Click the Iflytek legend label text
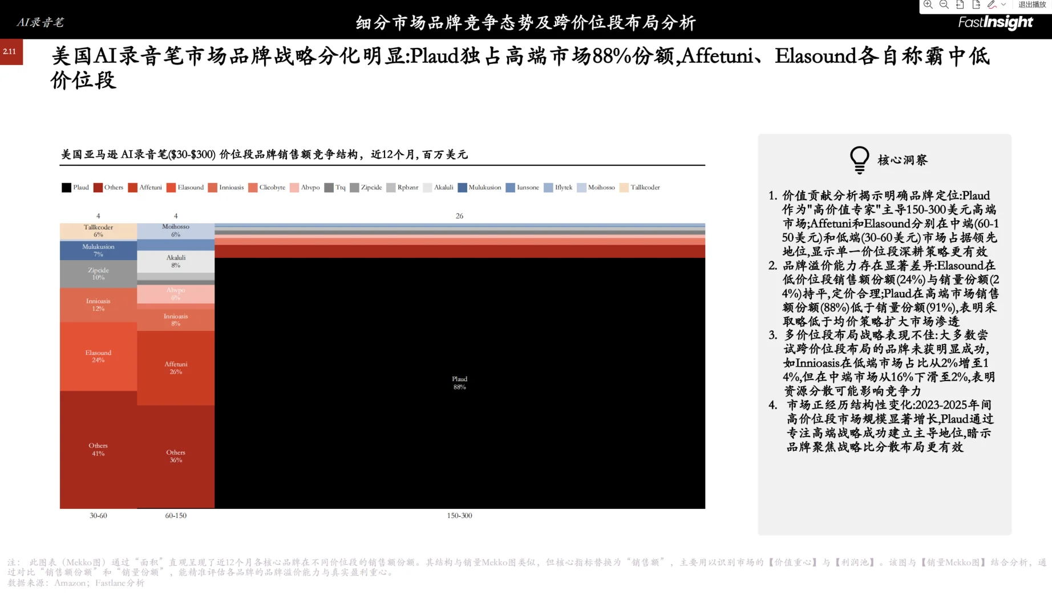Screen dimensions: 1052x599 click(x=564, y=188)
